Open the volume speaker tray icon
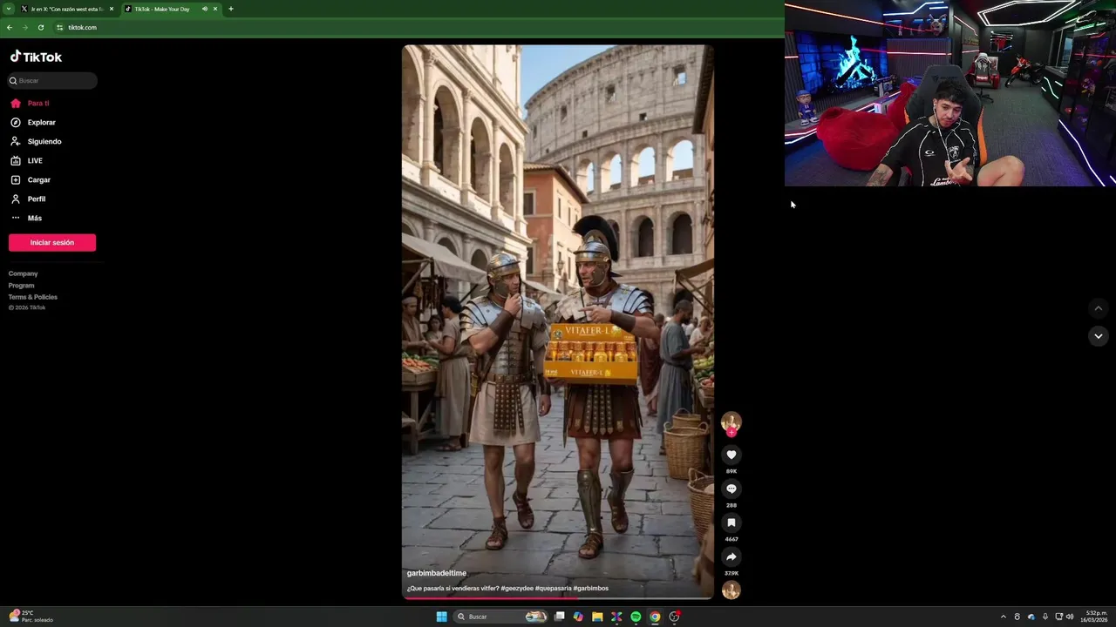Image resolution: width=1116 pixels, height=627 pixels. coord(1070,617)
